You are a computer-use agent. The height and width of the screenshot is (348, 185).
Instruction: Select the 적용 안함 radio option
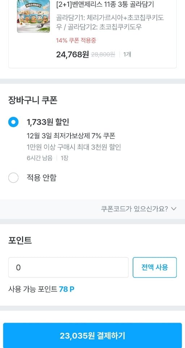[x=13, y=178]
